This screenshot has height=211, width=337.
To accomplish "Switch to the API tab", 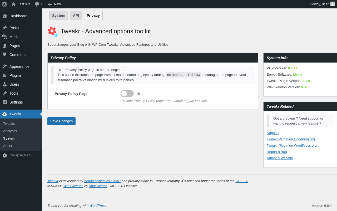I will click(x=76, y=16).
